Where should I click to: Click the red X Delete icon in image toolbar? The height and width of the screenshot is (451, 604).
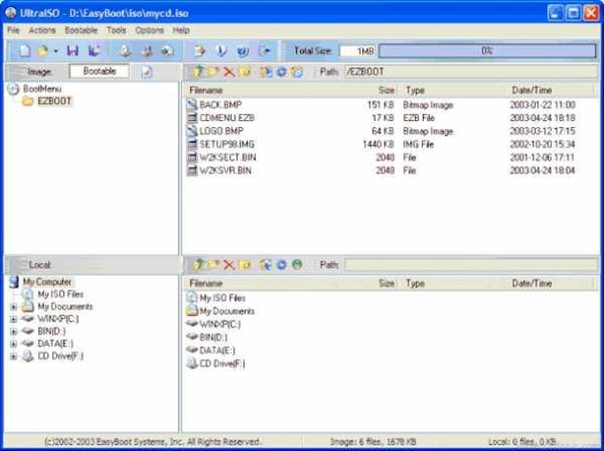pos(229,72)
